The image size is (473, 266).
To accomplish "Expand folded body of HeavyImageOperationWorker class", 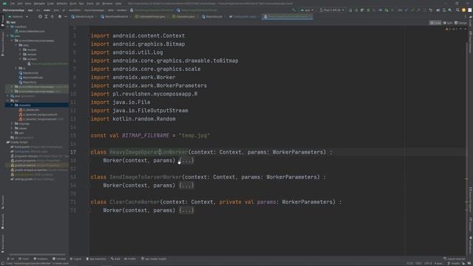I will 186,160.
